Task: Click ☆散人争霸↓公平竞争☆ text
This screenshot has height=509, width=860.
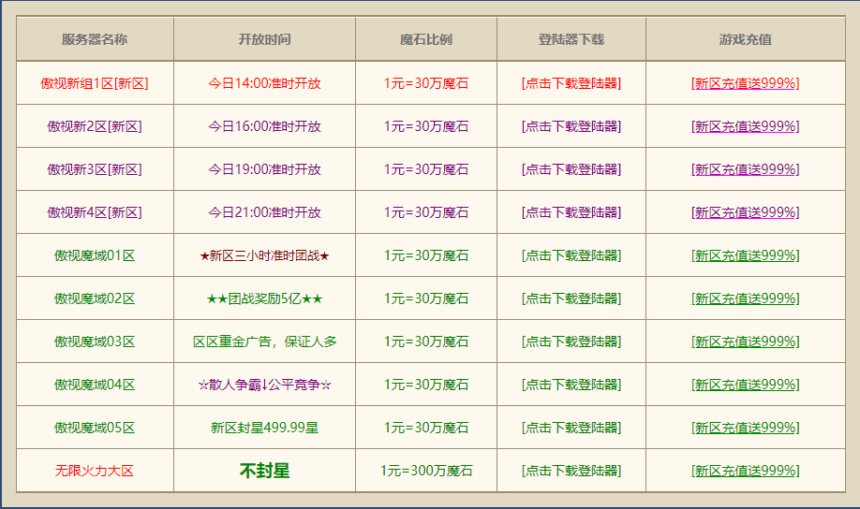Action: 264,385
